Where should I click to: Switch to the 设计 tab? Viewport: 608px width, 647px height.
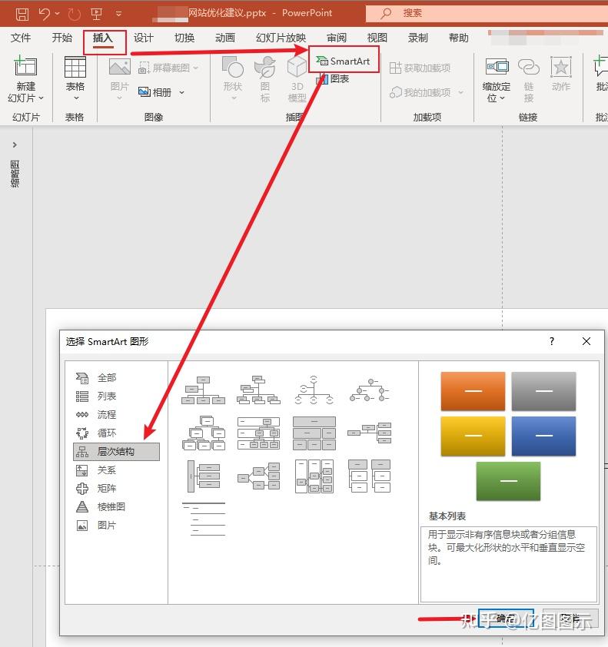143,38
